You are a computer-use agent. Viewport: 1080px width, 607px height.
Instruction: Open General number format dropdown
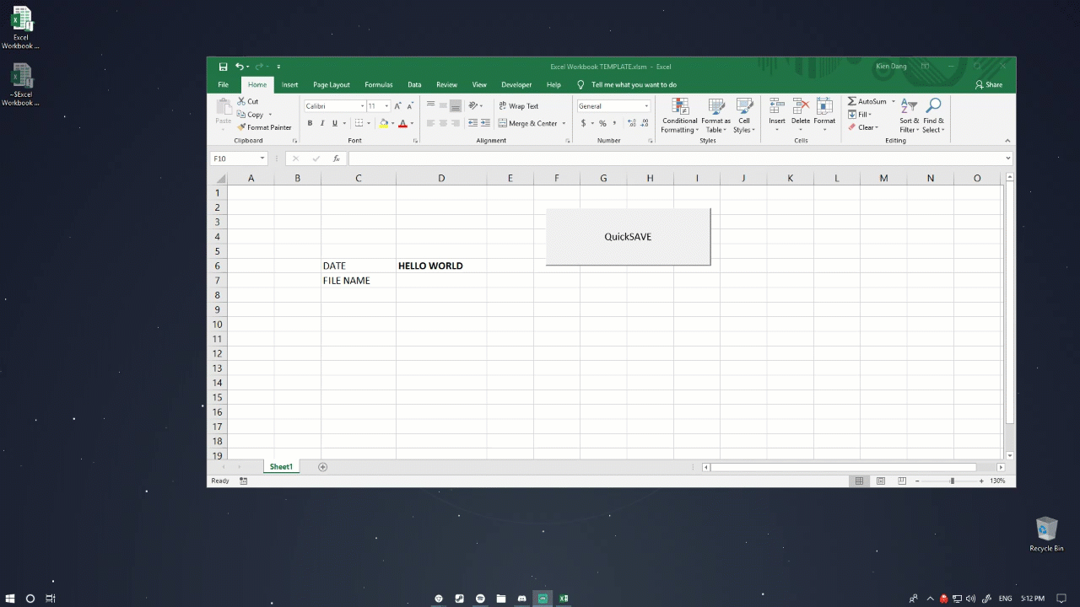[646, 106]
